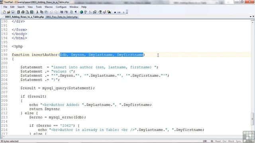Open the Help menu
The image size is (255, 143).
click(x=84, y=7)
